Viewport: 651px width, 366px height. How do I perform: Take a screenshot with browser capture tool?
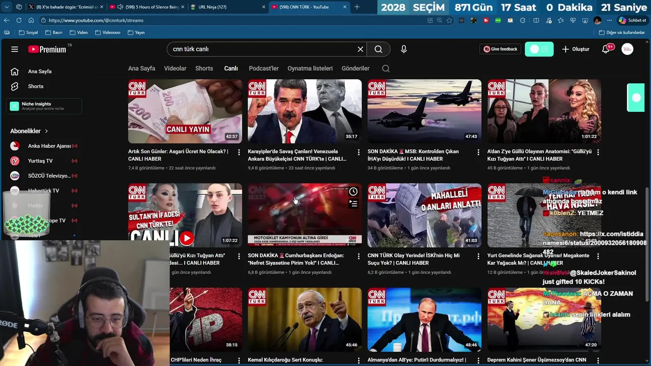click(x=585, y=20)
